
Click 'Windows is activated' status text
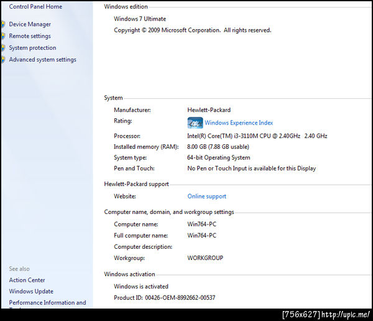pyautogui.click(x=141, y=286)
